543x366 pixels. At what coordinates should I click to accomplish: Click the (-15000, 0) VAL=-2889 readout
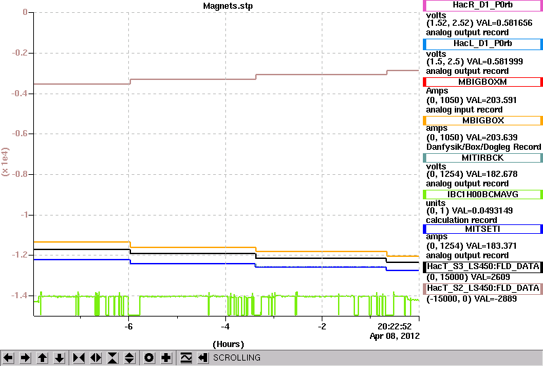point(471,299)
